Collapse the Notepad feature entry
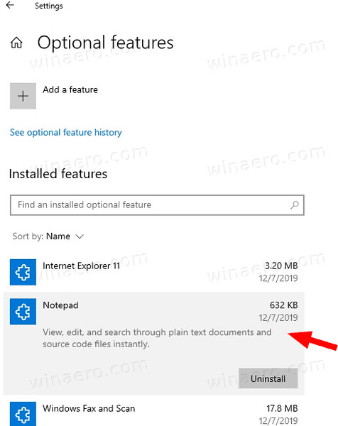Image resolution: width=338 pixels, height=426 pixels. pyautogui.click(x=154, y=311)
